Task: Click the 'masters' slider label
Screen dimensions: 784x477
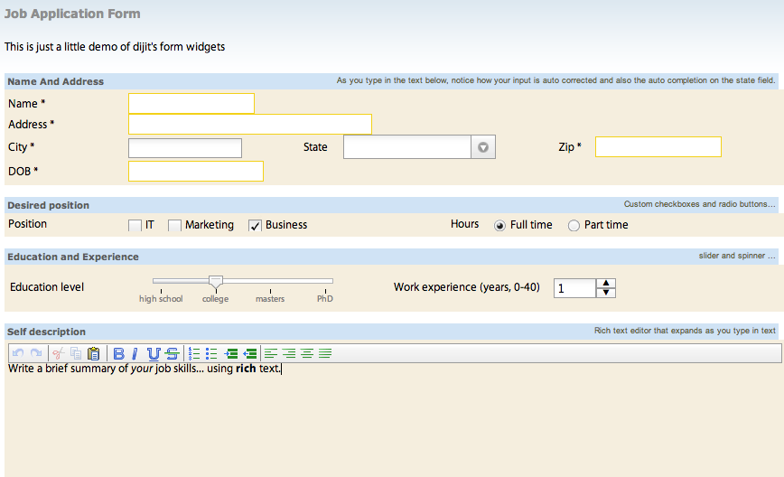Action: pyautogui.click(x=270, y=298)
